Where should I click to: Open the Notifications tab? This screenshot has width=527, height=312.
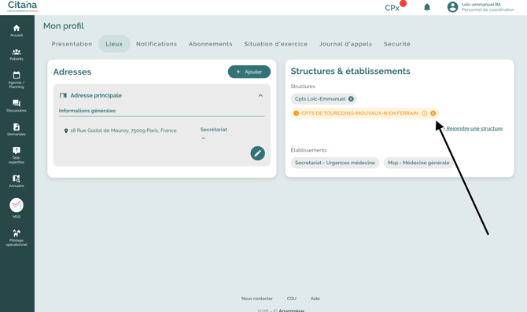pyautogui.click(x=157, y=44)
